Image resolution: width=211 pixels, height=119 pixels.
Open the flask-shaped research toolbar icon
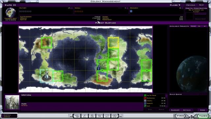coord(84,116)
